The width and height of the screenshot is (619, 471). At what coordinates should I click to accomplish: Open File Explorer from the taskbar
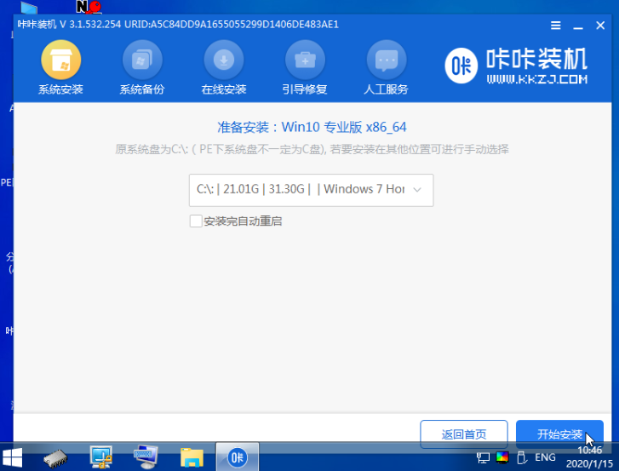coord(191,457)
